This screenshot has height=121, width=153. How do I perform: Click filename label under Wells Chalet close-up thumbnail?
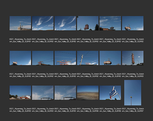(x=65, y=75)
